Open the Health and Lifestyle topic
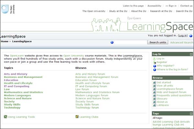The height and width of the screenshot is (129, 194). (x=18, y=83)
